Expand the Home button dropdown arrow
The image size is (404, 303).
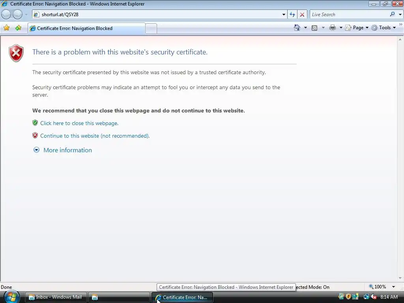[306, 28]
